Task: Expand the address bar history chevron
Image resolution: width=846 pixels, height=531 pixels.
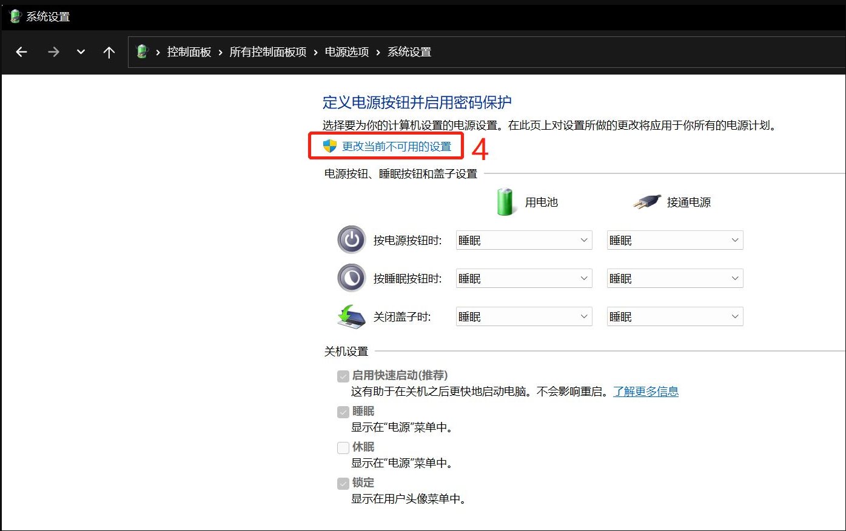Action: [x=81, y=52]
